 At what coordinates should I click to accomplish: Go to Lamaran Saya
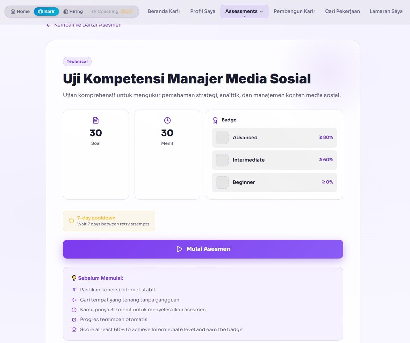coord(386,11)
